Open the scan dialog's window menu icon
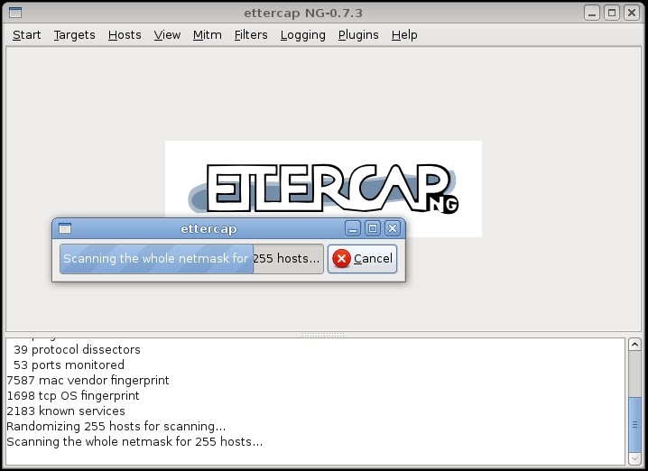Screen dimensions: 648x471 (x=63, y=228)
